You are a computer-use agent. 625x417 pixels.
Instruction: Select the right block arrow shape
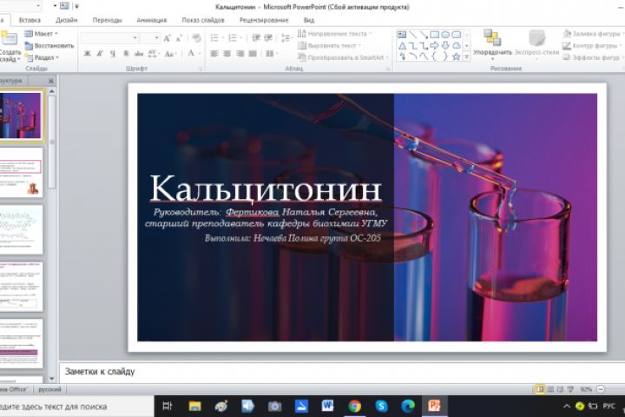tap(435, 46)
